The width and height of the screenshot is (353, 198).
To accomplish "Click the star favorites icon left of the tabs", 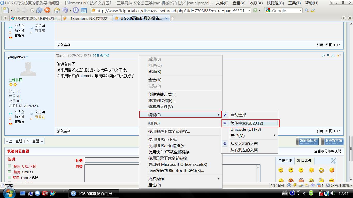I will pyautogui.click(x=5, y=18).
